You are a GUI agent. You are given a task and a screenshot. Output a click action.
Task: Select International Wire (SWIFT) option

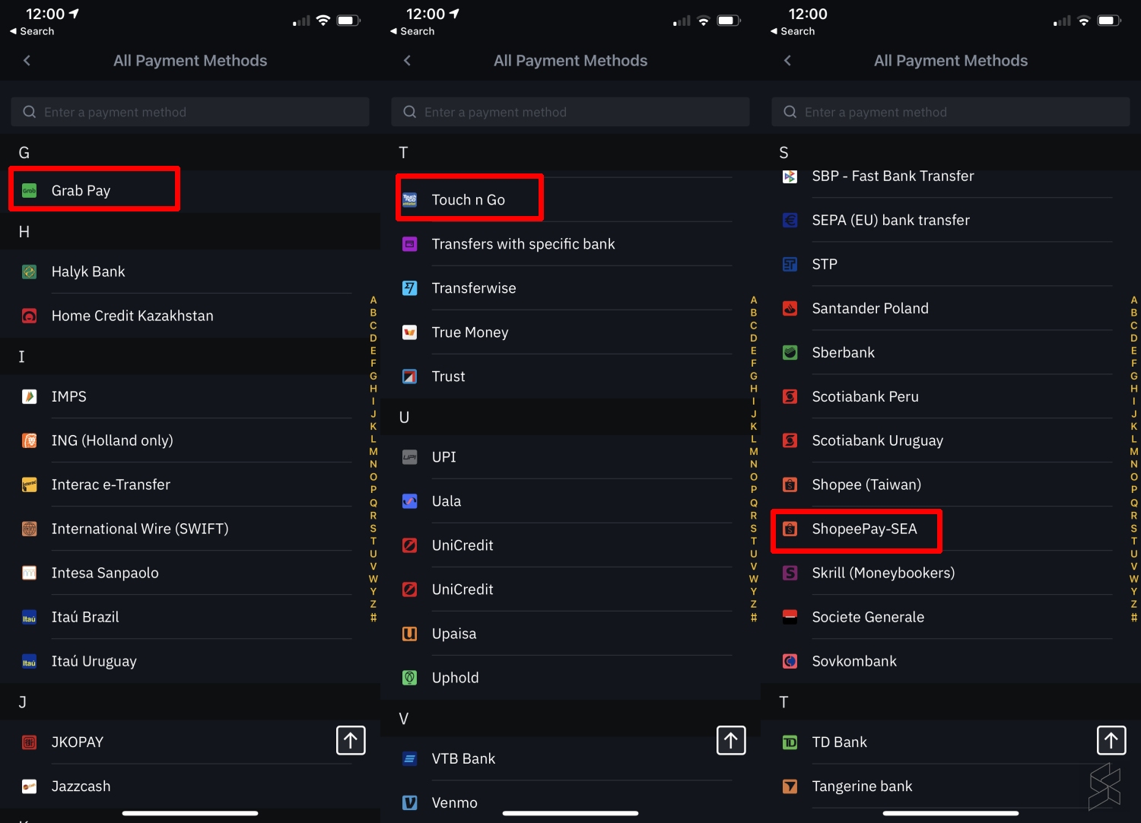[x=140, y=529]
